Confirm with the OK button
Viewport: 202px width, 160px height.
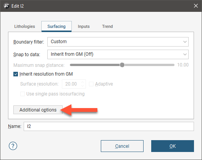[173, 146]
